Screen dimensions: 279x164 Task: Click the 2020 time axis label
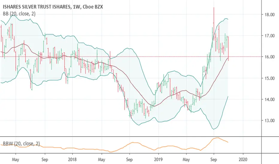[243, 160]
